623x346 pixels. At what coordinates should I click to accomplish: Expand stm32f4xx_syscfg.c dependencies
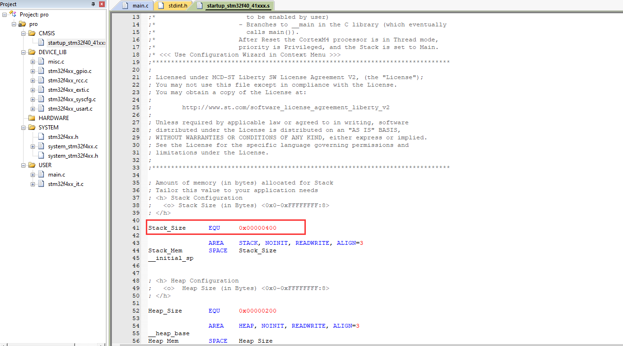pyautogui.click(x=33, y=99)
